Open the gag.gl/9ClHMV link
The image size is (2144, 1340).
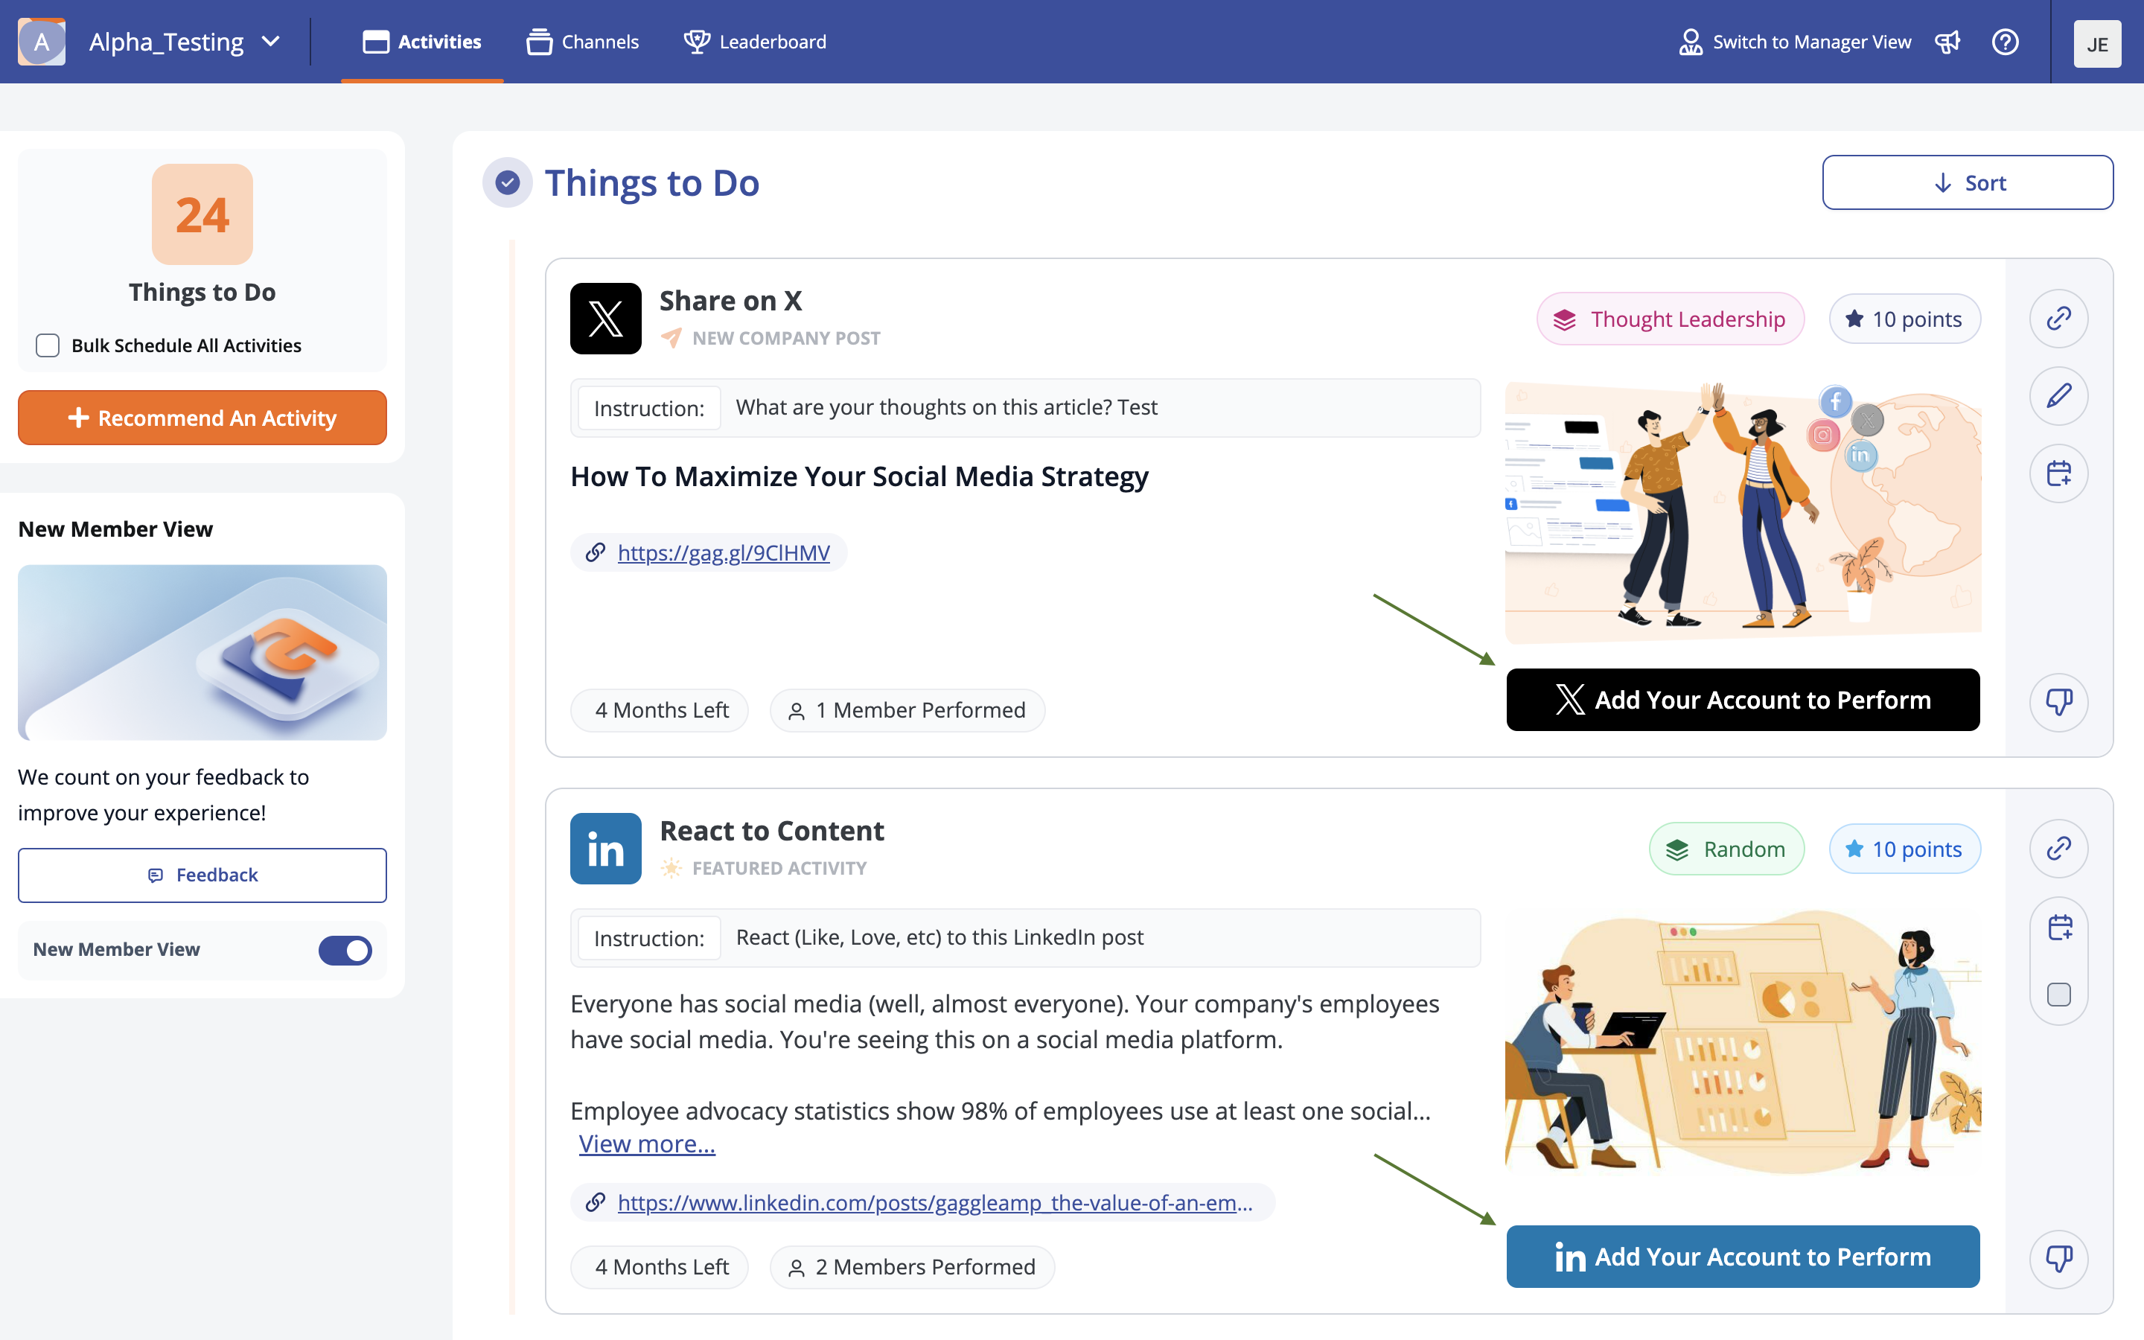723,552
